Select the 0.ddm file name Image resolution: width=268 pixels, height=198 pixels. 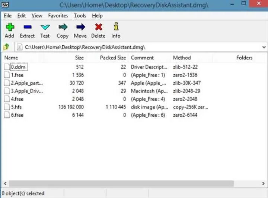point(18,67)
